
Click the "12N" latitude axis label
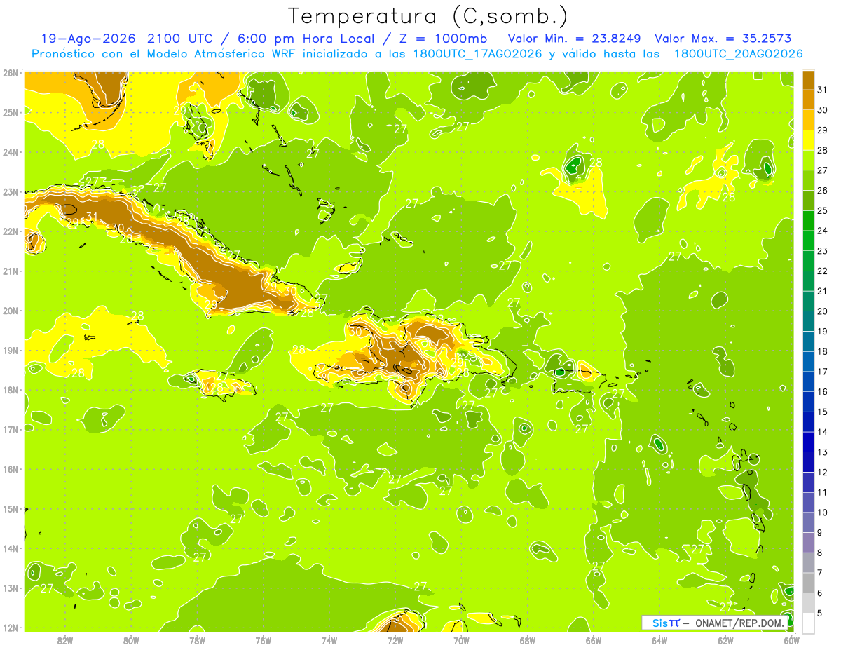click(10, 627)
